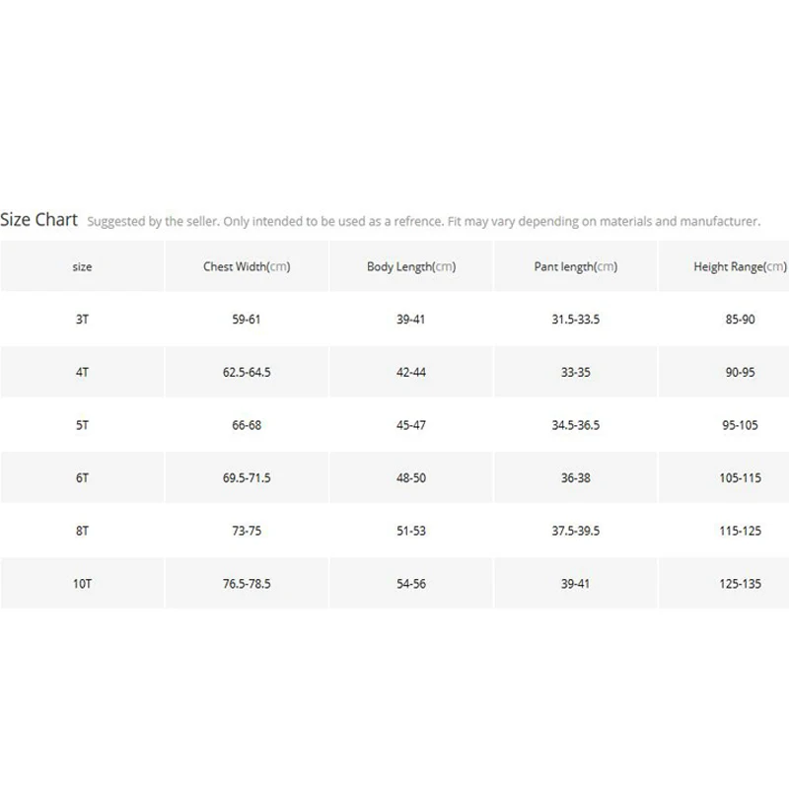Click the seller suggestion disclaimer text
Screen dimensions: 789x789
point(423,221)
